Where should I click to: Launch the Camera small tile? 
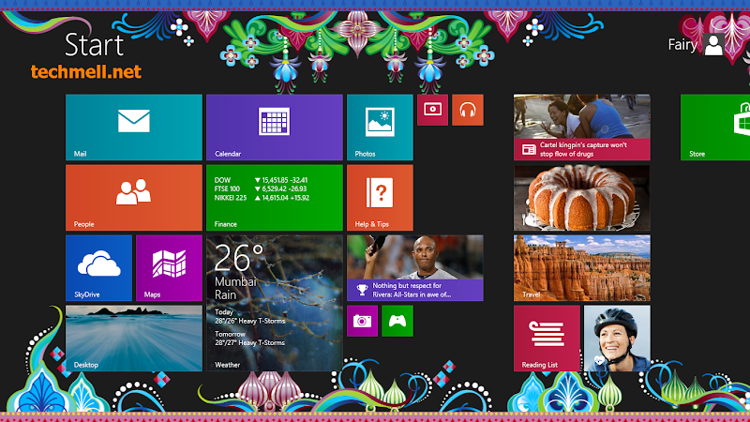point(362,321)
